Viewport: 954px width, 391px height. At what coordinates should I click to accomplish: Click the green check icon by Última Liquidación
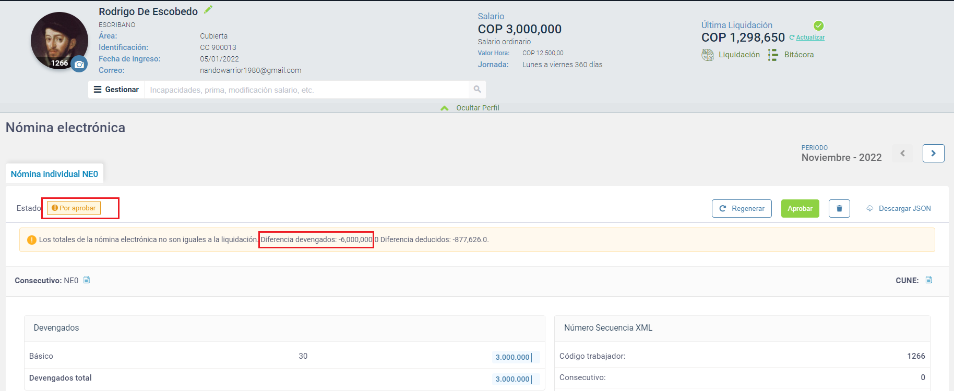click(x=819, y=26)
